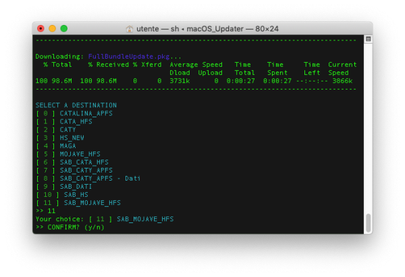Click destination row '[ 2 ] CATY'

click(56, 129)
